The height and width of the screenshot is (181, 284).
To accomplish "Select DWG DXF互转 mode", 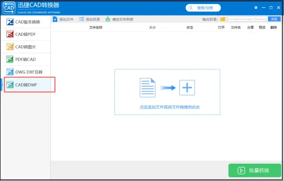I will 25,72.
